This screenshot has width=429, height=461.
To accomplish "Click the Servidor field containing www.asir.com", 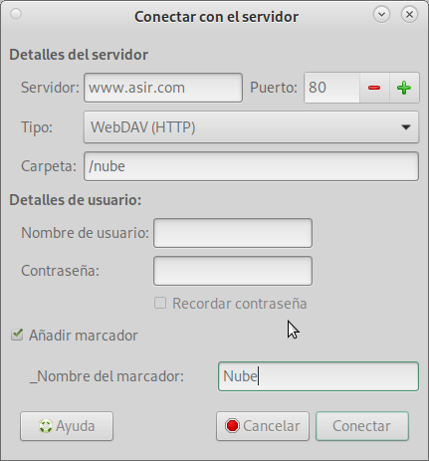I will pos(163,88).
